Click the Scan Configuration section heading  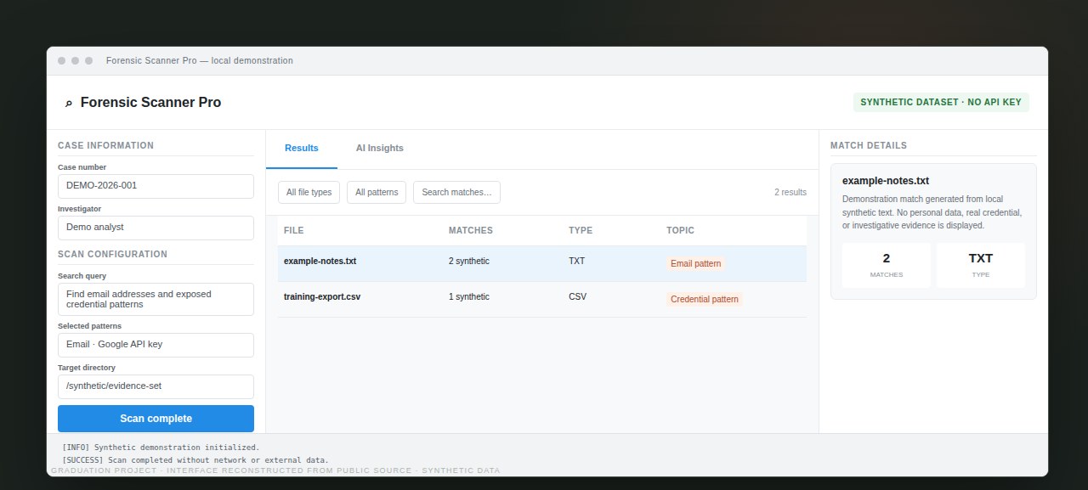click(x=112, y=255)
